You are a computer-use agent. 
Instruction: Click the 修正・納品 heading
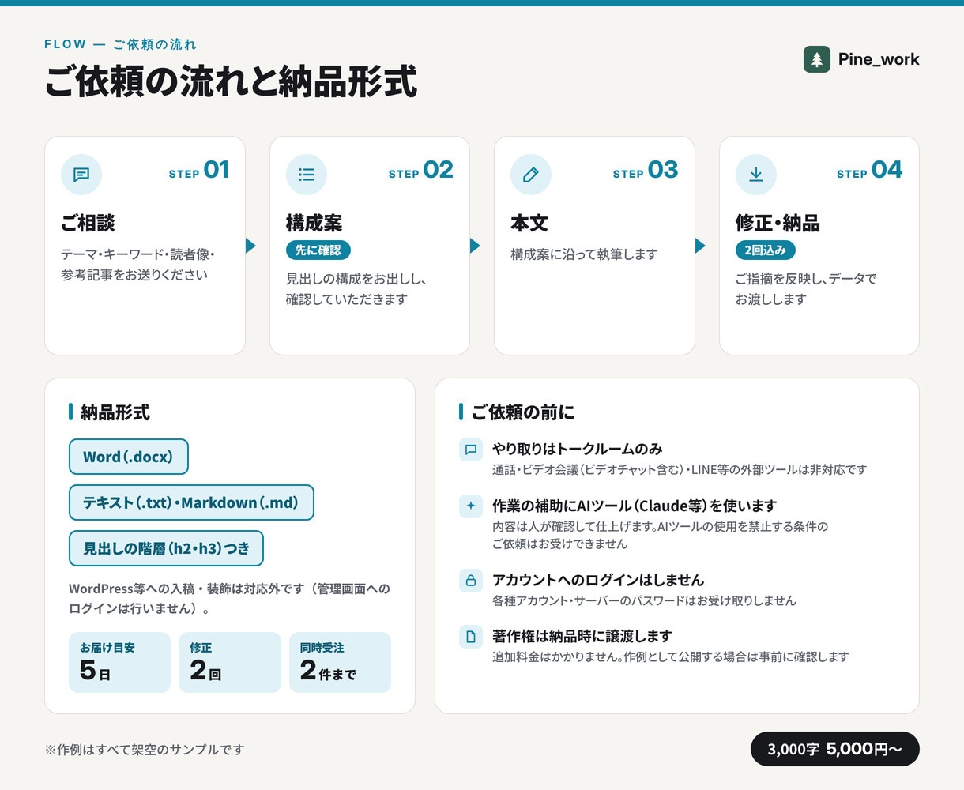click(x=778, y=223)
